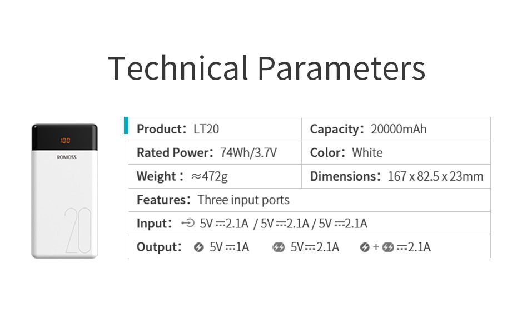Click the double-bolt icon in combined output
This screenshot has height=312, width=517.
click(388, 247)
